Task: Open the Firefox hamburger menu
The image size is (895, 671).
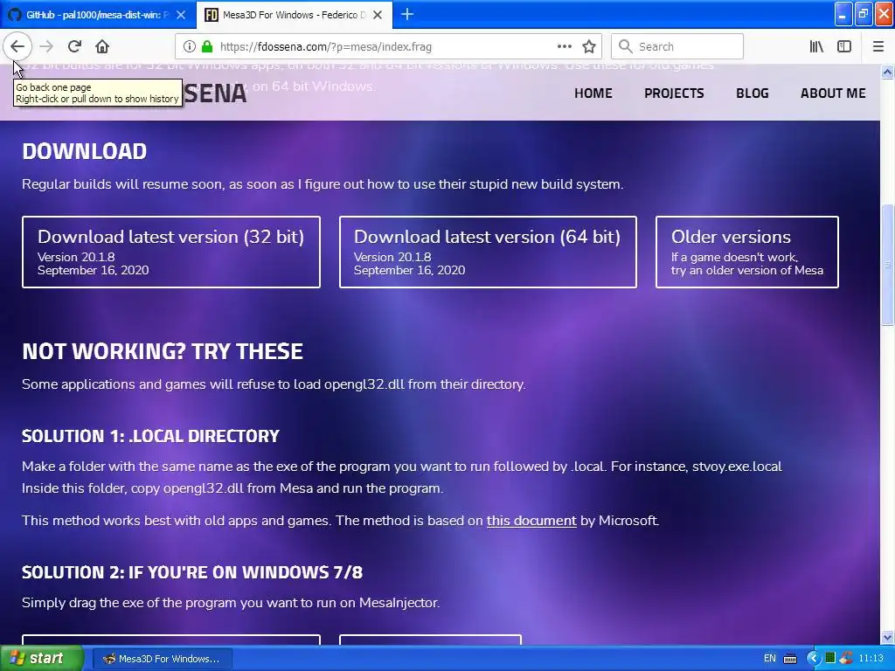Action: point(878,46)
